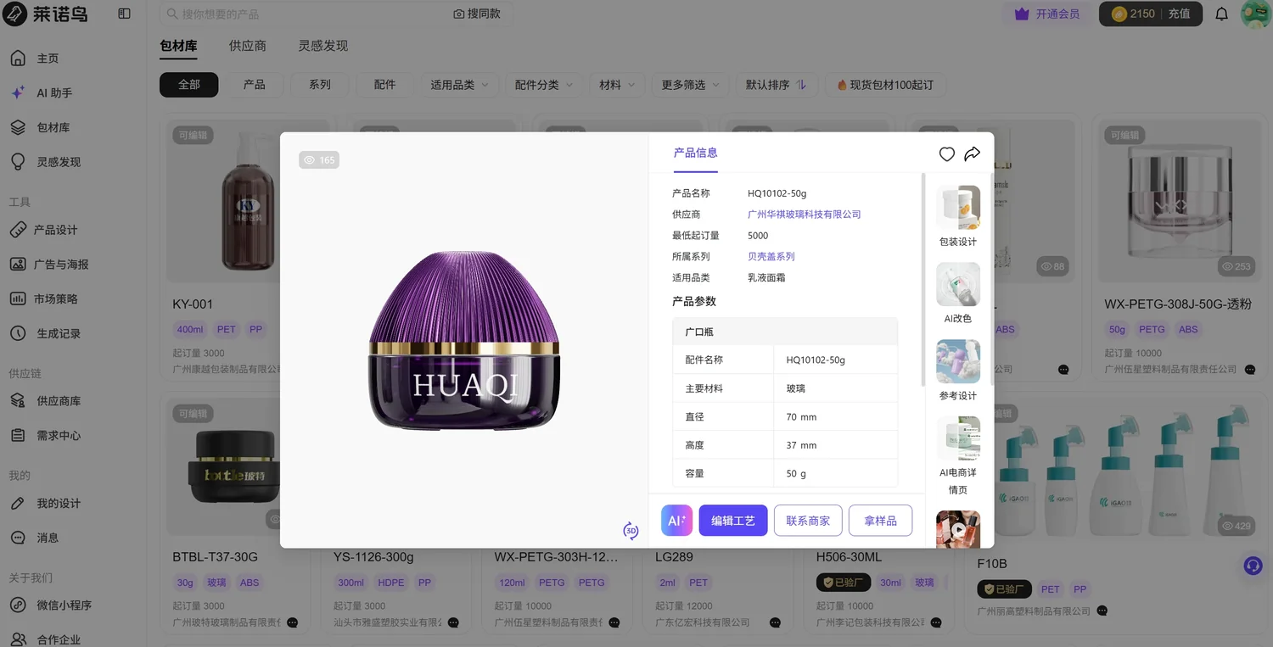Click the product search input field
1273x647 pixels.
click(306, 14)
